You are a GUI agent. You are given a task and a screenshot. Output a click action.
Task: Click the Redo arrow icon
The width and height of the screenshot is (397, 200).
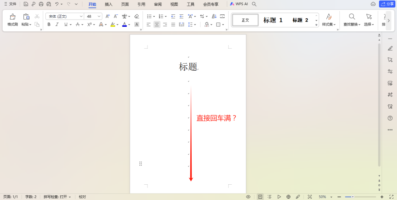coord(69,4)
